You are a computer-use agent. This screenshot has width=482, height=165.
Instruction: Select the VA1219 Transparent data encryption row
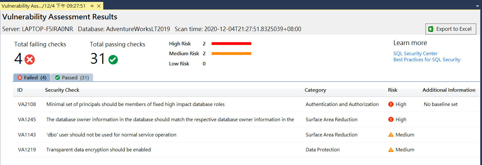(x=98, y=150)
